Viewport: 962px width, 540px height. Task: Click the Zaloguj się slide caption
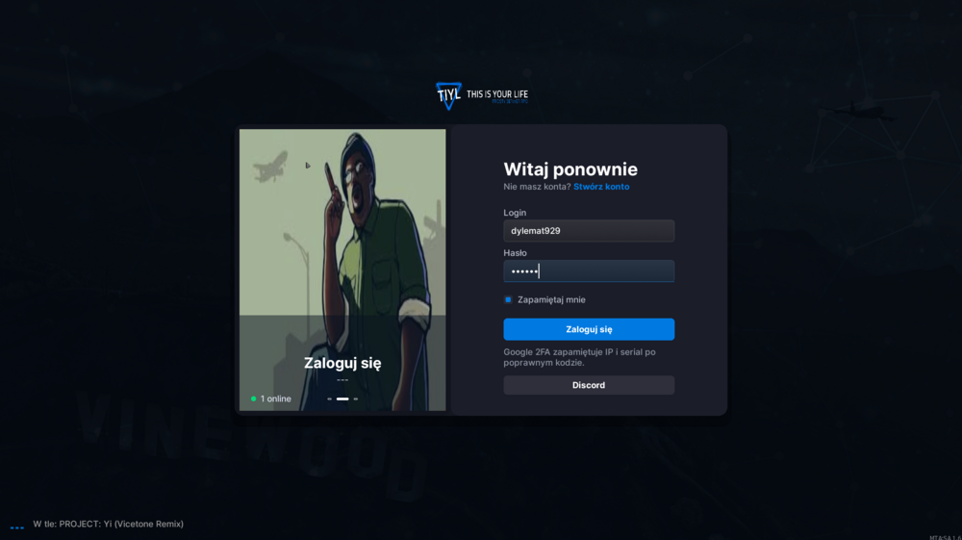[342, 363]
